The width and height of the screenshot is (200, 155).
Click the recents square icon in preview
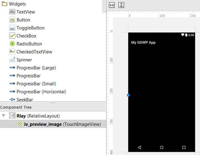point(184,147)
